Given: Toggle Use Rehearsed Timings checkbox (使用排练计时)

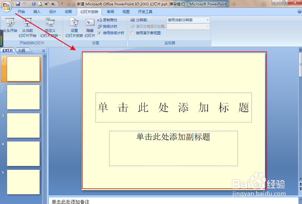Looking at the screenshot, I should [x=99, y=33].
